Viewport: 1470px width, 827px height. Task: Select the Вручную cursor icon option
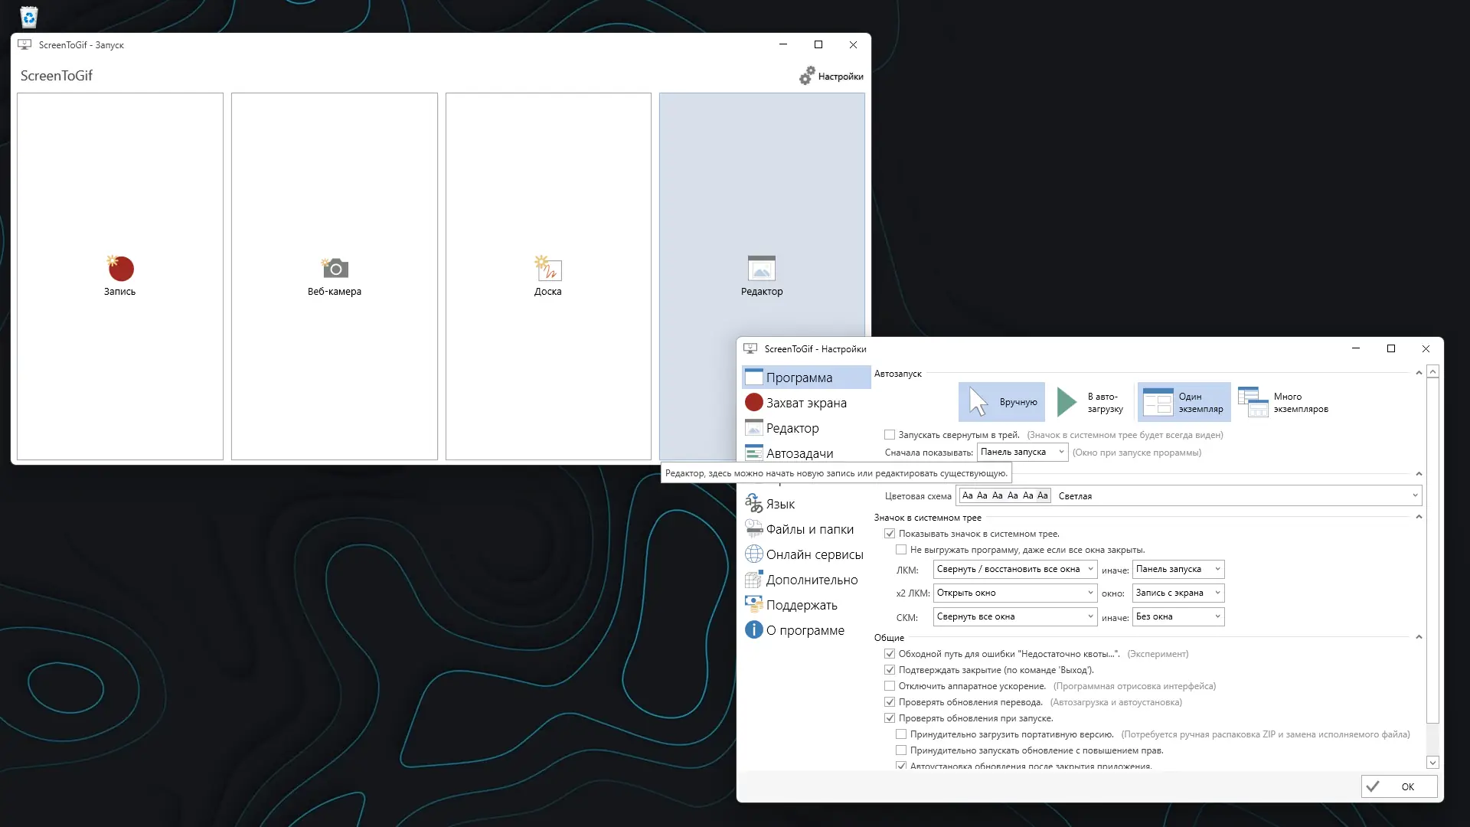pyautogui.click(x=978, y=401)
